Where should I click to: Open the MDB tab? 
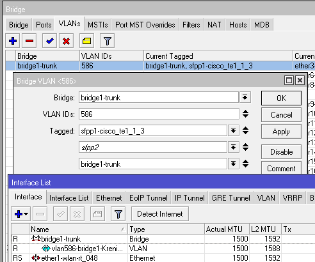click(262, 25)
